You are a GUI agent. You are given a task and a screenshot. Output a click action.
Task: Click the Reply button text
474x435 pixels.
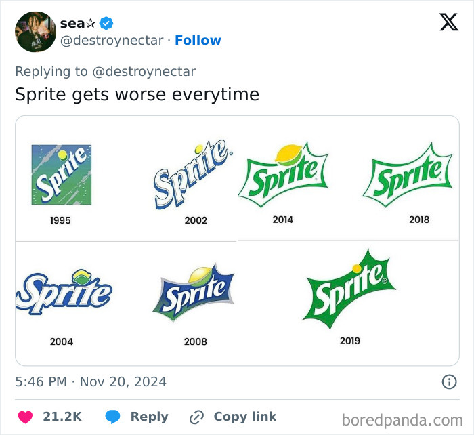tap(149, 417)
